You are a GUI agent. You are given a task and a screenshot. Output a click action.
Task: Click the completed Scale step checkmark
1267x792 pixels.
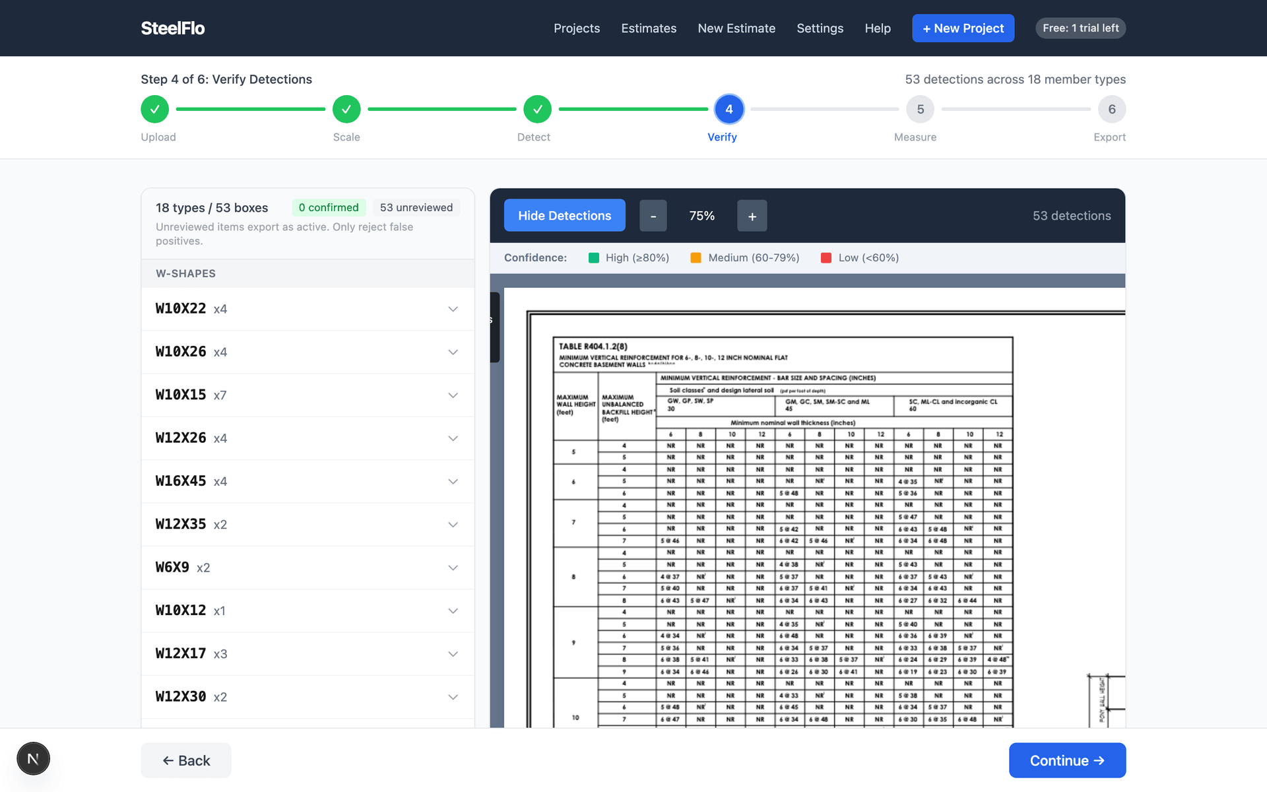click(x=346, y=109)
